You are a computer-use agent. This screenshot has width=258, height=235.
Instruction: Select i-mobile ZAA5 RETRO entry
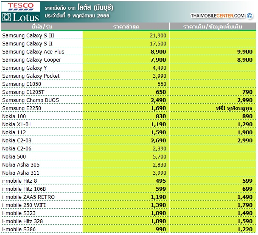tap(28, 197)
